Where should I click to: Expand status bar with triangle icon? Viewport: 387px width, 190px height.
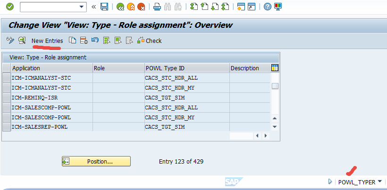pyautogui.click(x=330, y=182)
